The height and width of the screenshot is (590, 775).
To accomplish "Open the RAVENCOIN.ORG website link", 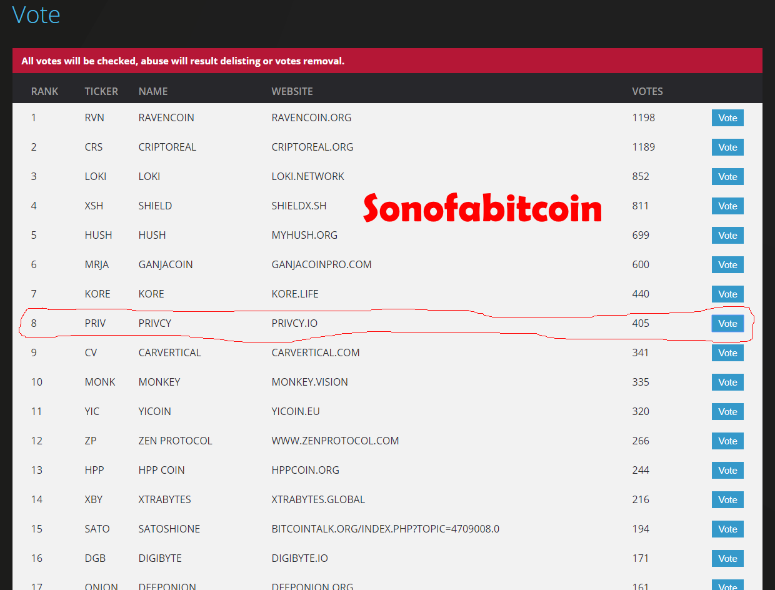I will tap(311, 117).
